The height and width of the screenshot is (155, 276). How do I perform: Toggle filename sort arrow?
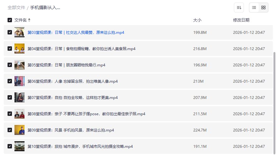[29, 20]
